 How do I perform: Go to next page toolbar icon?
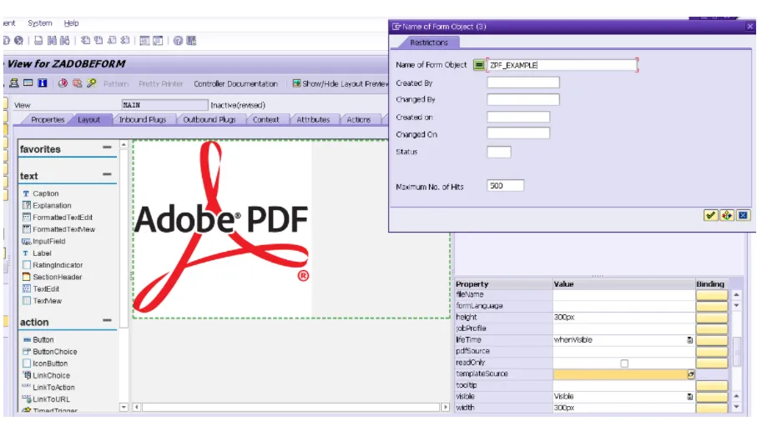(x=112, y=41)
